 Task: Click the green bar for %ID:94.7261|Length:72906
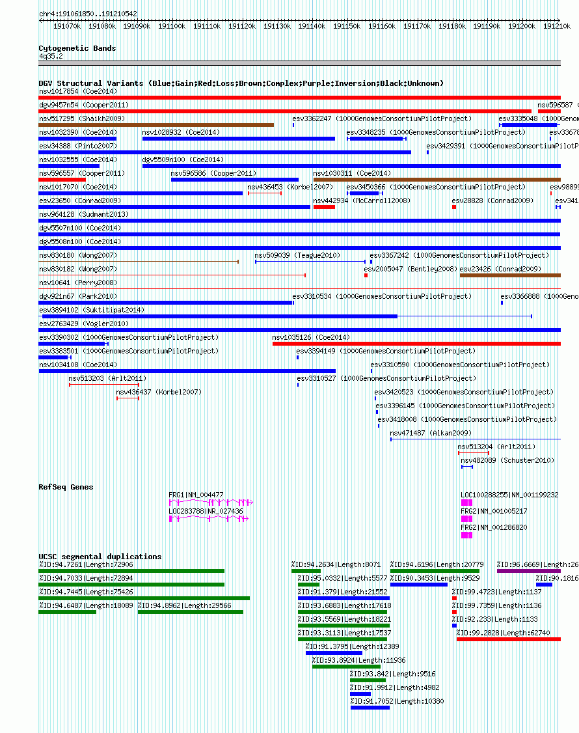(x=131, y=571)
